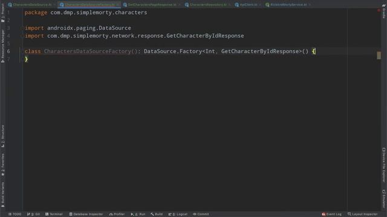
Task: Click the class keyword
Action: click(33, 51)
